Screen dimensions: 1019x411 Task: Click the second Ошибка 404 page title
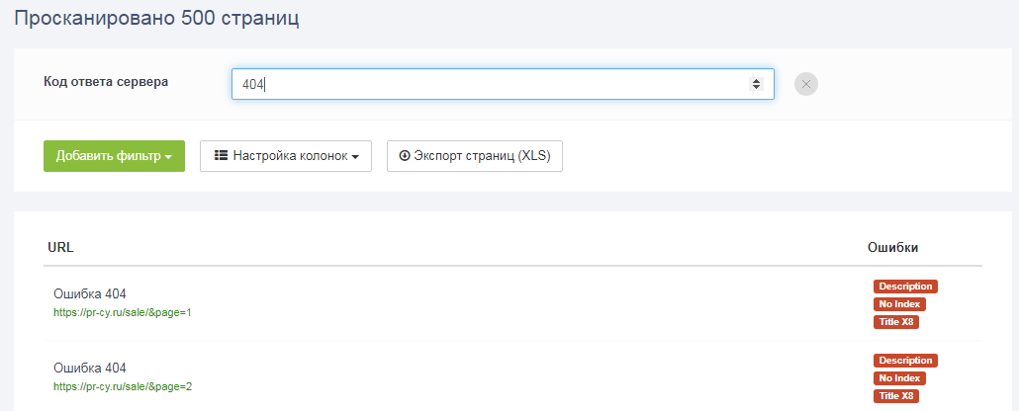(x=90, y=368)
